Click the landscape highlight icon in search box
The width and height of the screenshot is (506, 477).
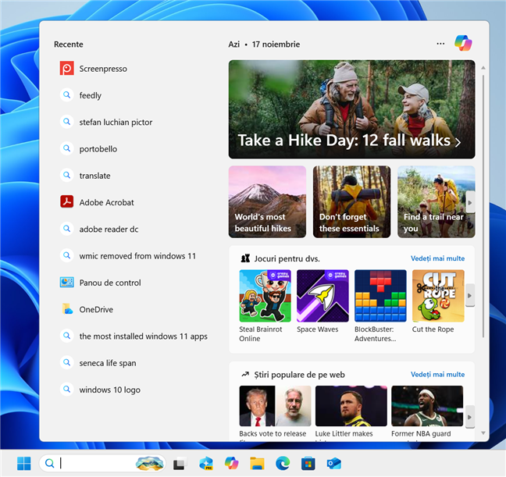tap(149, 464)
